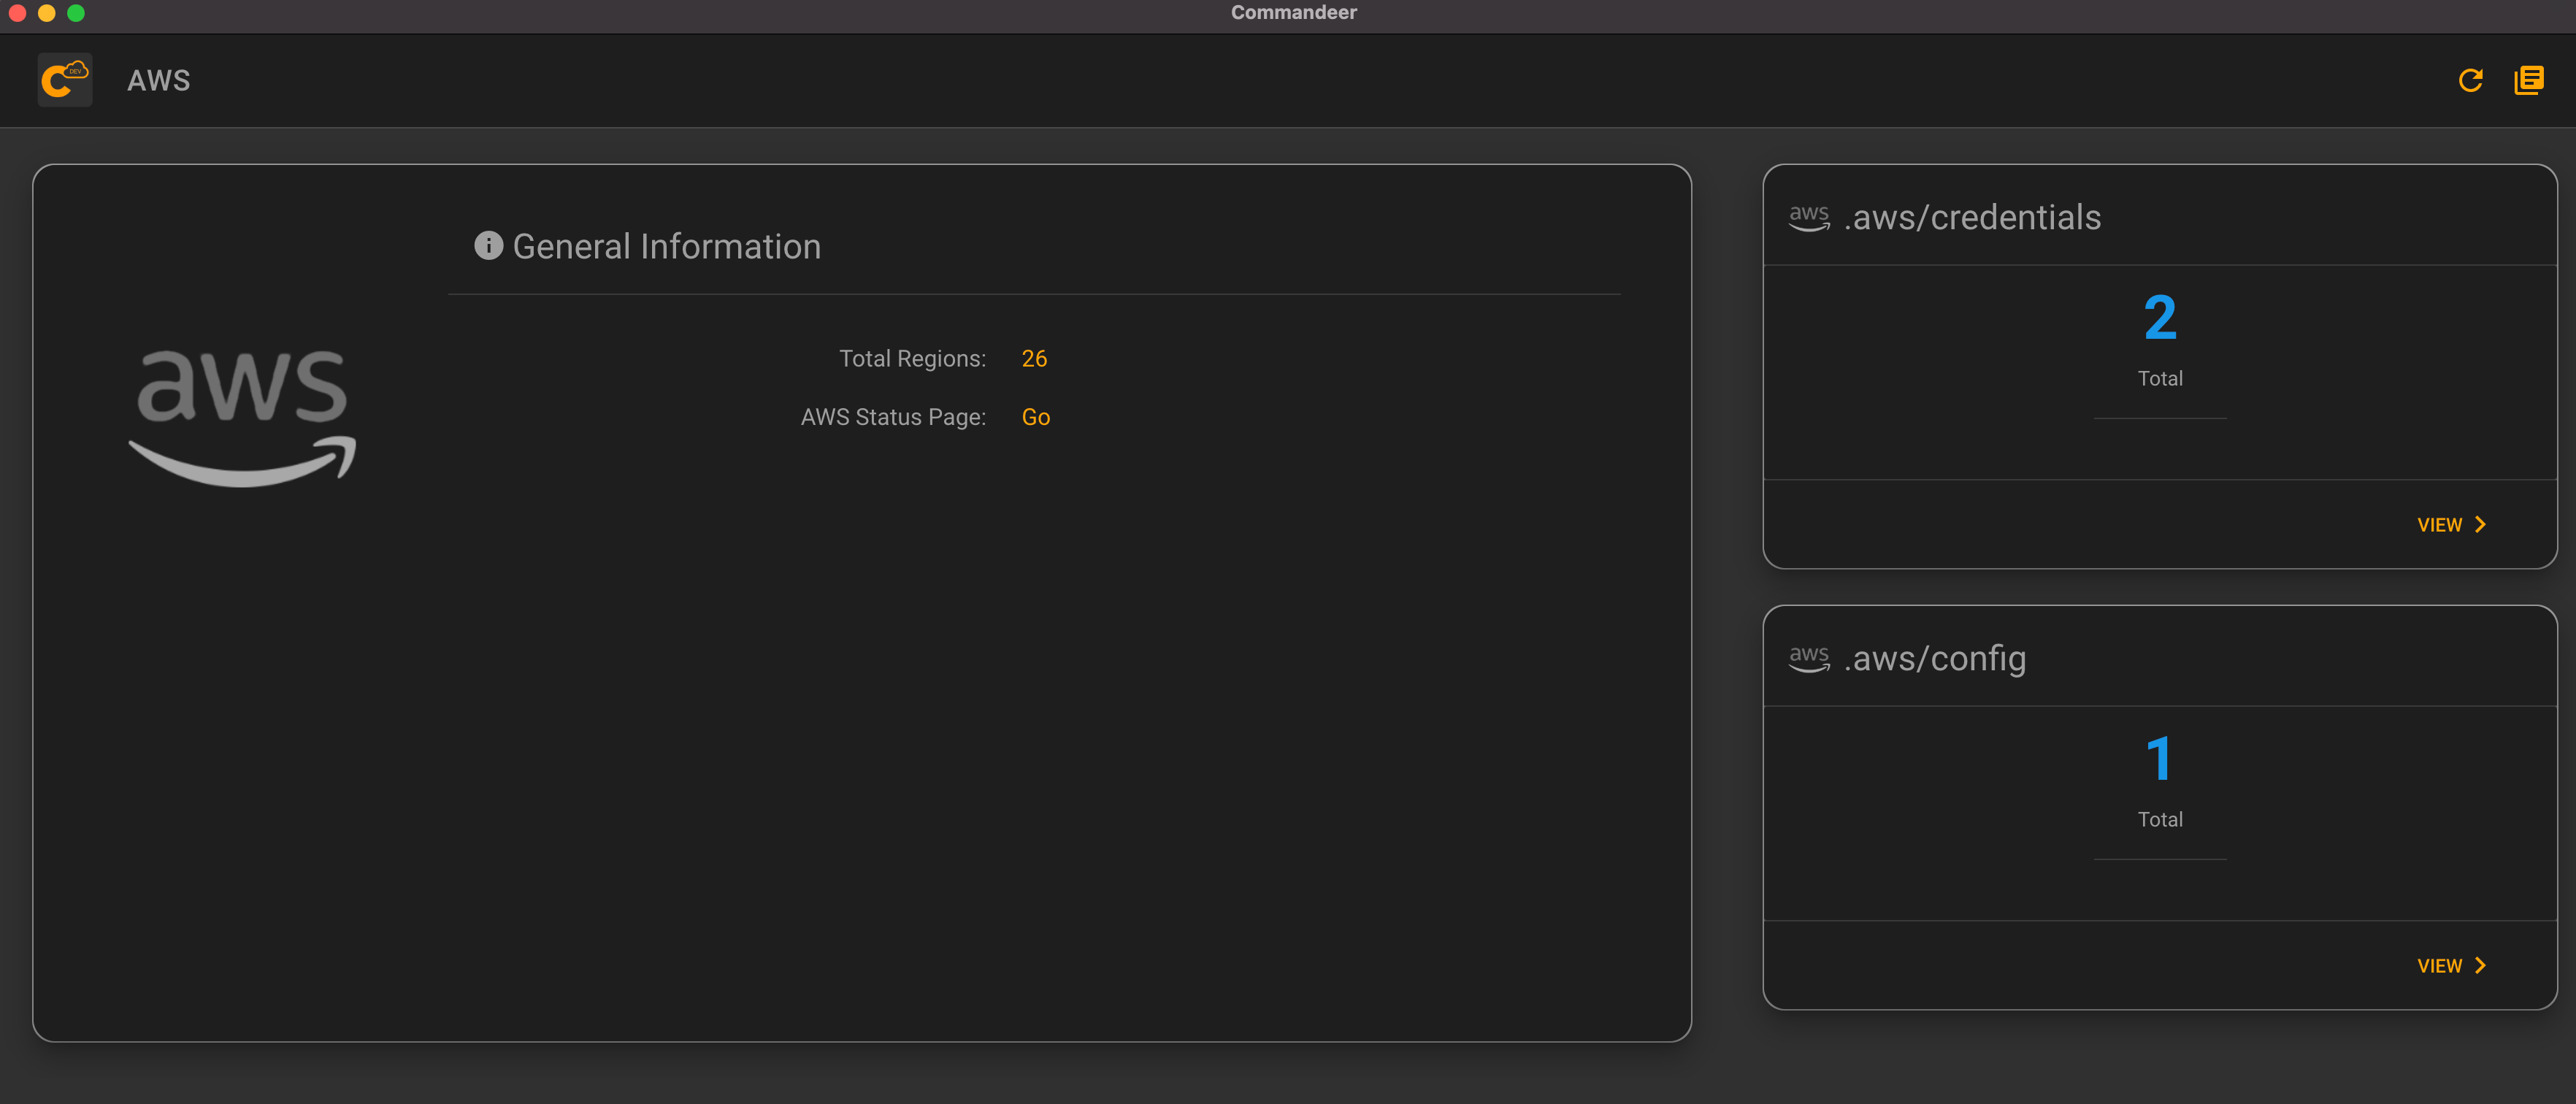Click the General Information heading
Screen dimensions: 2576x1104
667,247
